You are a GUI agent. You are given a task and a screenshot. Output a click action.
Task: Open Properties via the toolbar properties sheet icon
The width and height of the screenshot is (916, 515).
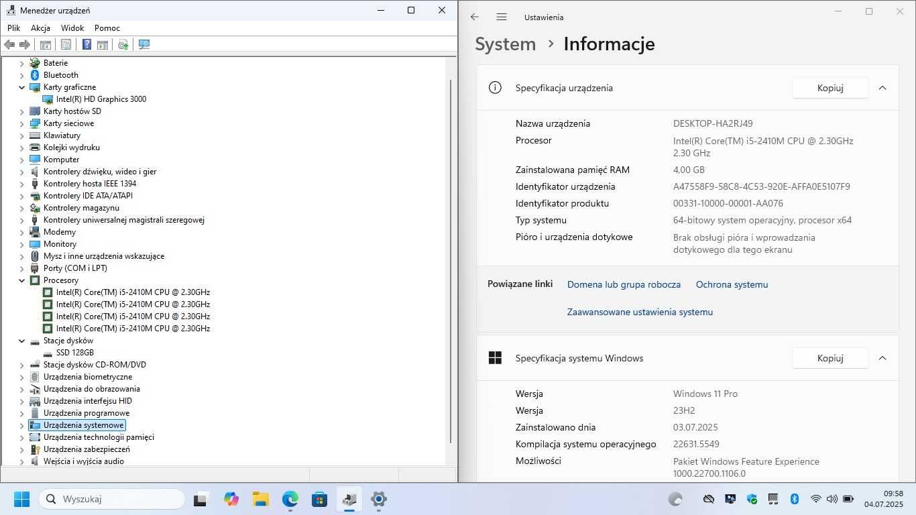coord(66,45)
